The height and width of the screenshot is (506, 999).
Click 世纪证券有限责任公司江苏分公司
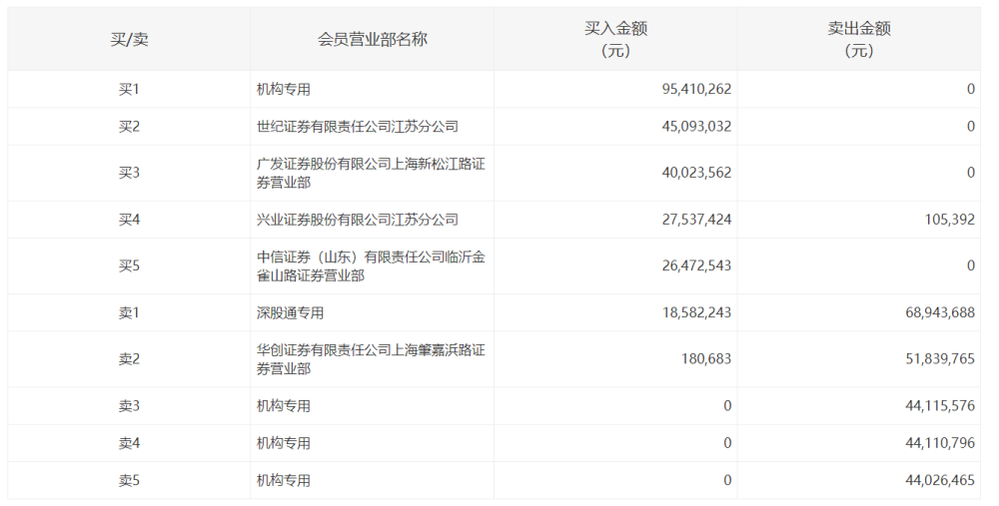tap(358, 126)
